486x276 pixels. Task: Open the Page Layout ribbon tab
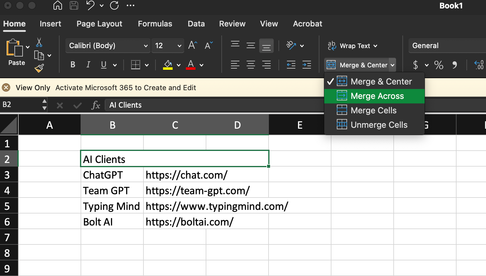click(x=99, y=24)
